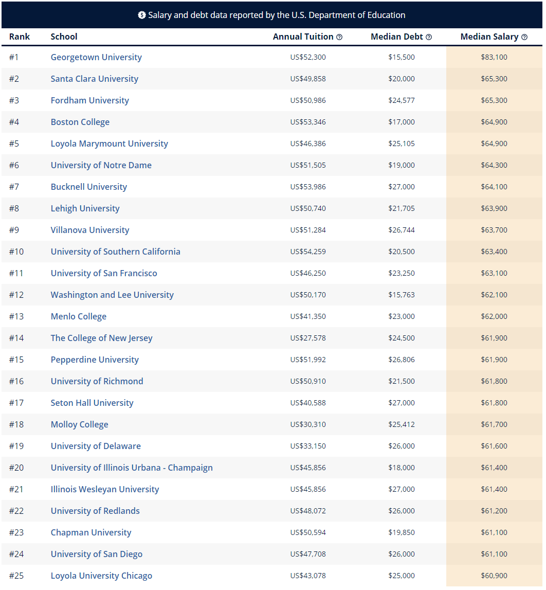Select Notre Dame salary $64,300
546x590 pixels.
pyautogui.click(x=494, y=165)
